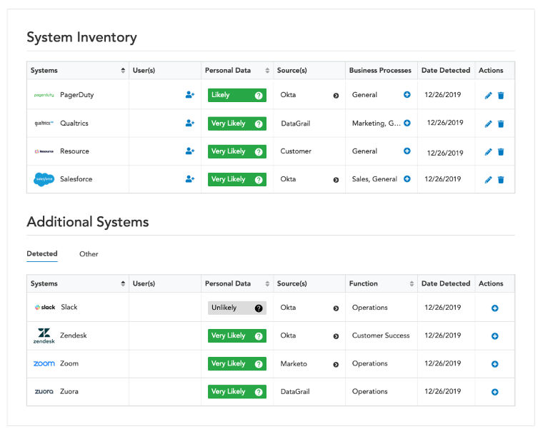Expand the Okta source arrow for Zendesk
This screenshot has height=434, width=543.
tap(336, 336)
